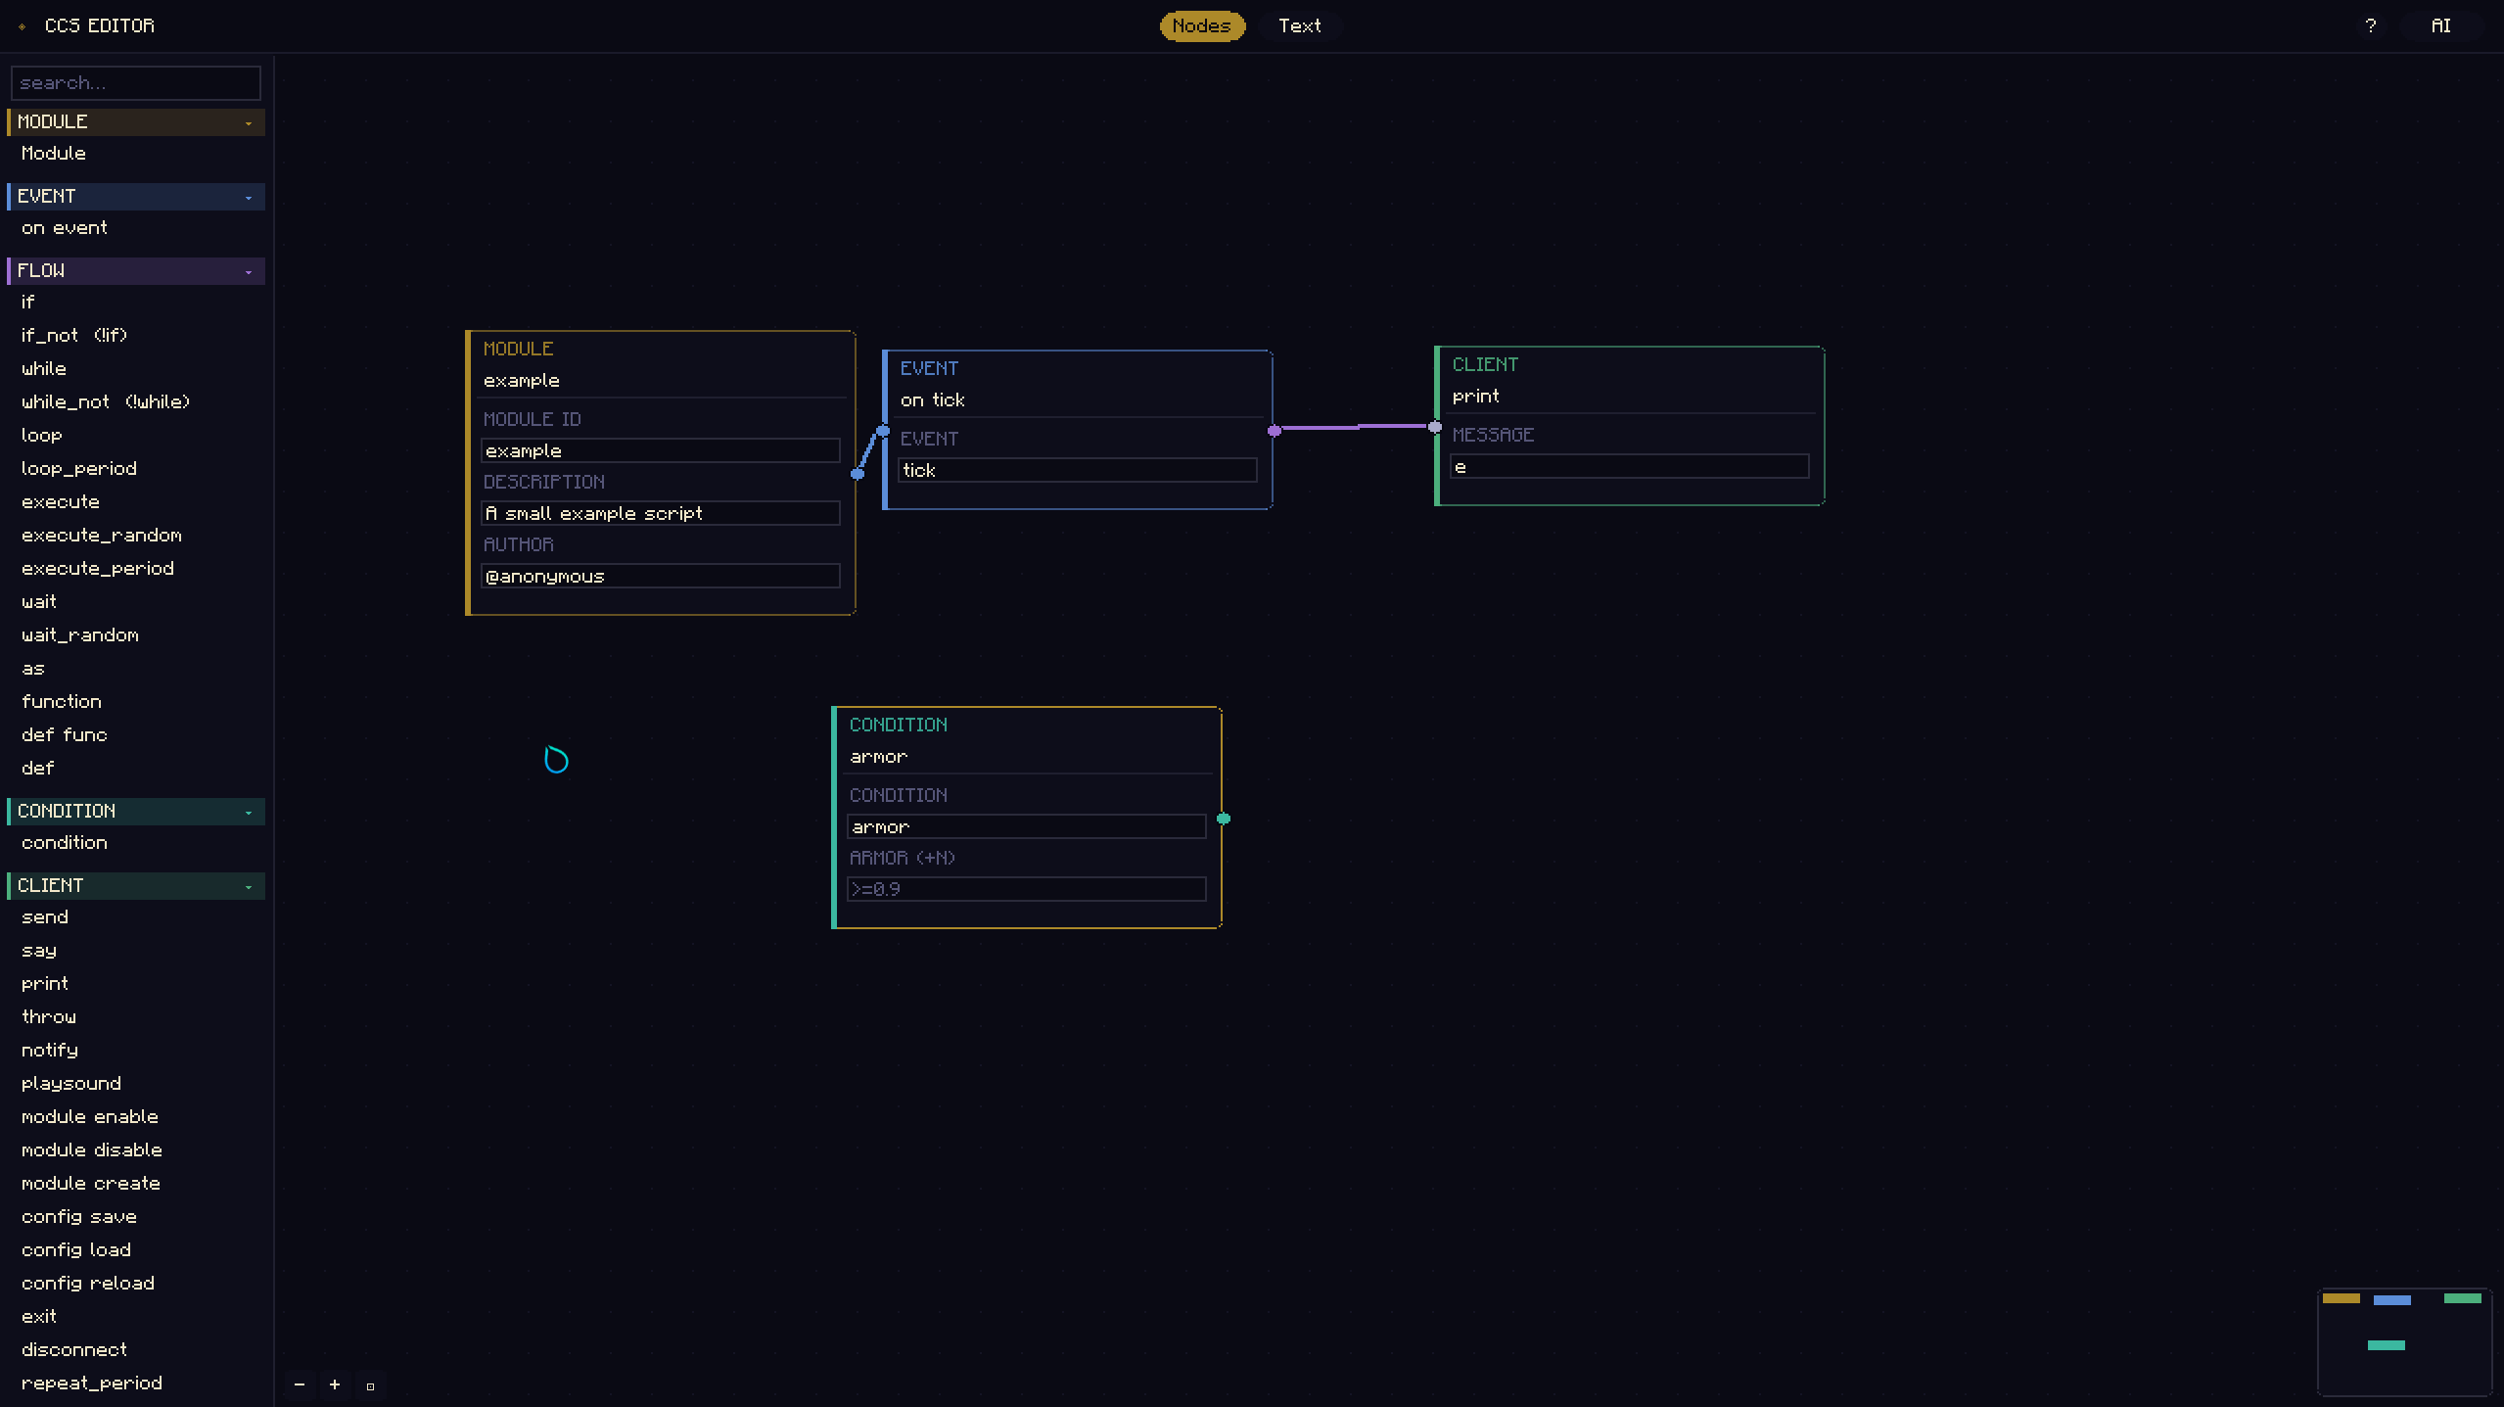Add an 'if' flow node

click(136, 303)
